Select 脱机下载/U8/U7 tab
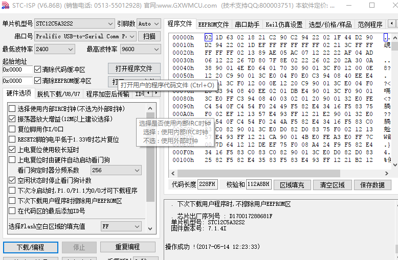The height and width of the screenshot is (260, 398). 59,94
